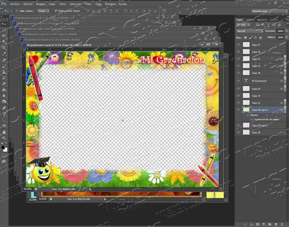Click the foreground black color swatch

click(x=2, y=147)
